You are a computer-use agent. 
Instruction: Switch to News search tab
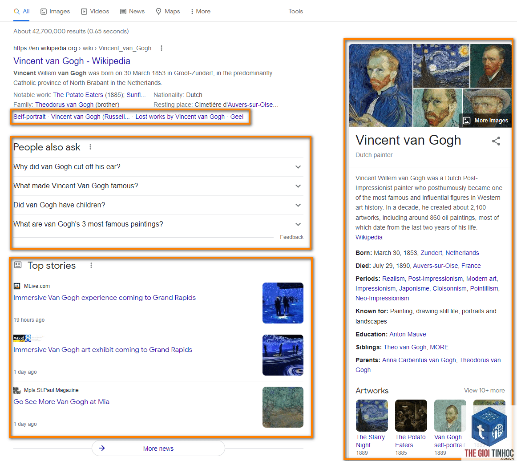(132, 11)
